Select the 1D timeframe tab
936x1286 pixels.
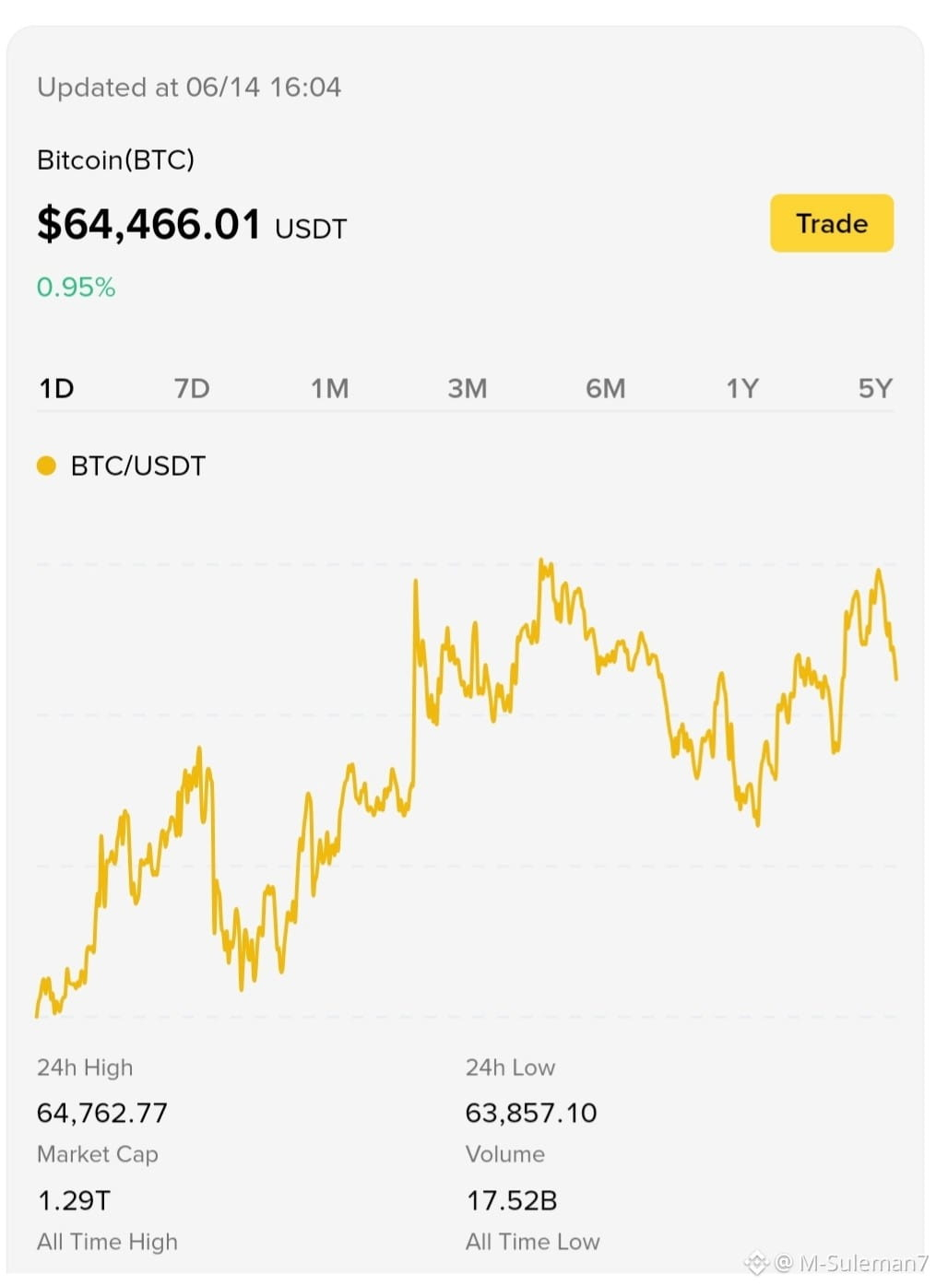[56, 388]
